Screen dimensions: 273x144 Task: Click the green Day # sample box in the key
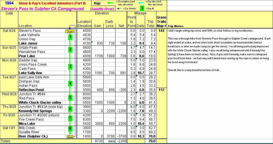pyautogui.click(x=142, y=8)
